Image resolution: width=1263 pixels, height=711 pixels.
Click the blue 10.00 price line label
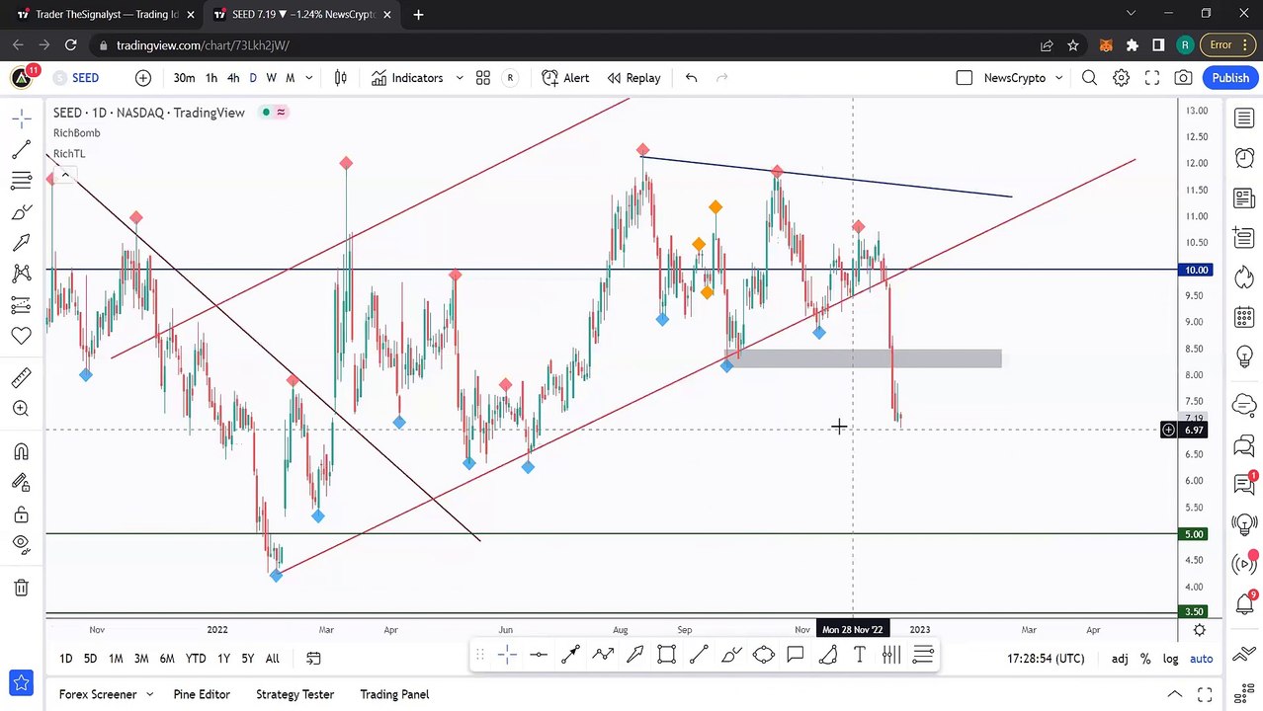(1195, 270)
